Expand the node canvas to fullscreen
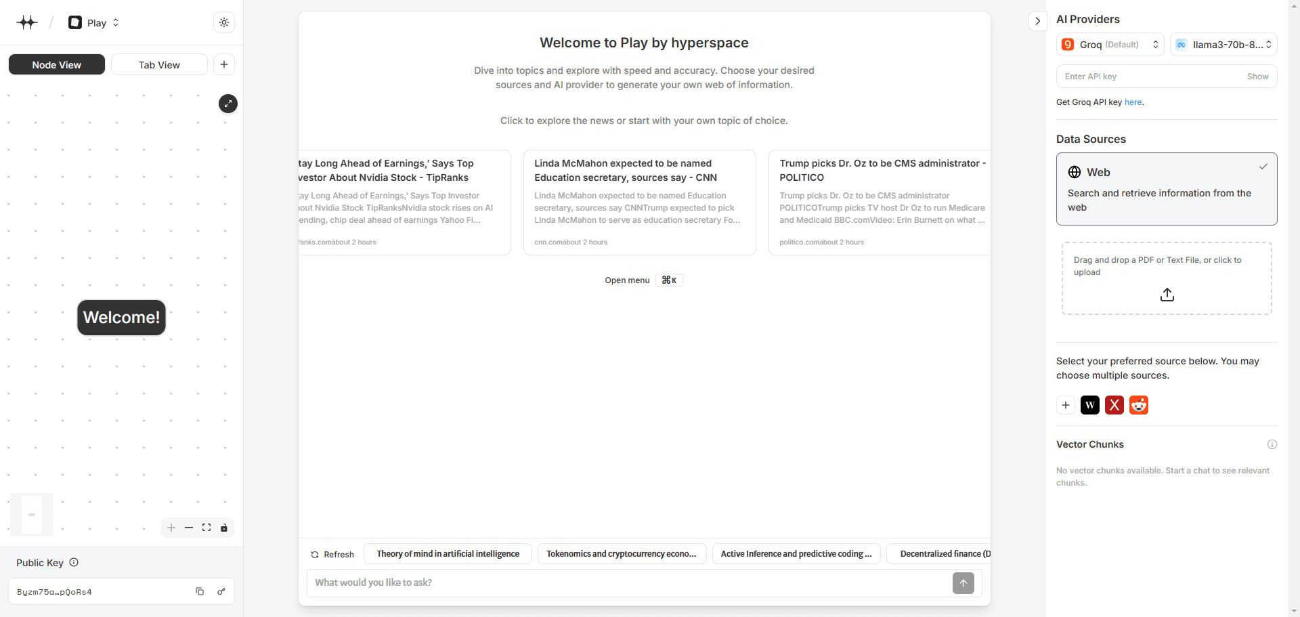 coord(228,104)
